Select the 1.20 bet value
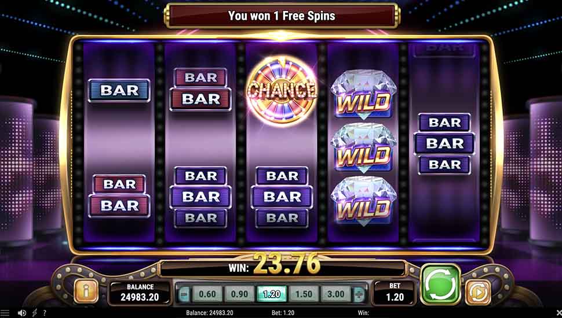 (x=272, y=294)
